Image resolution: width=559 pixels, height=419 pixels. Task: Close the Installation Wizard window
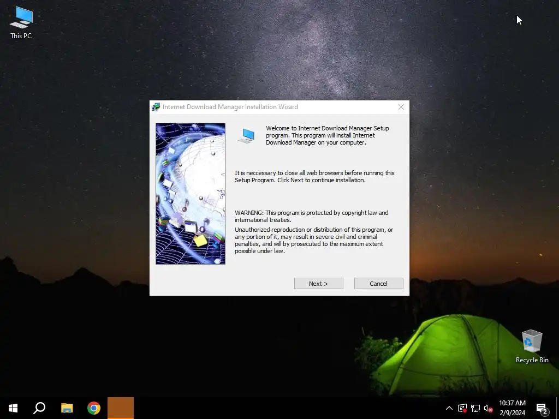pyautogui.click(x=401, y=107)
